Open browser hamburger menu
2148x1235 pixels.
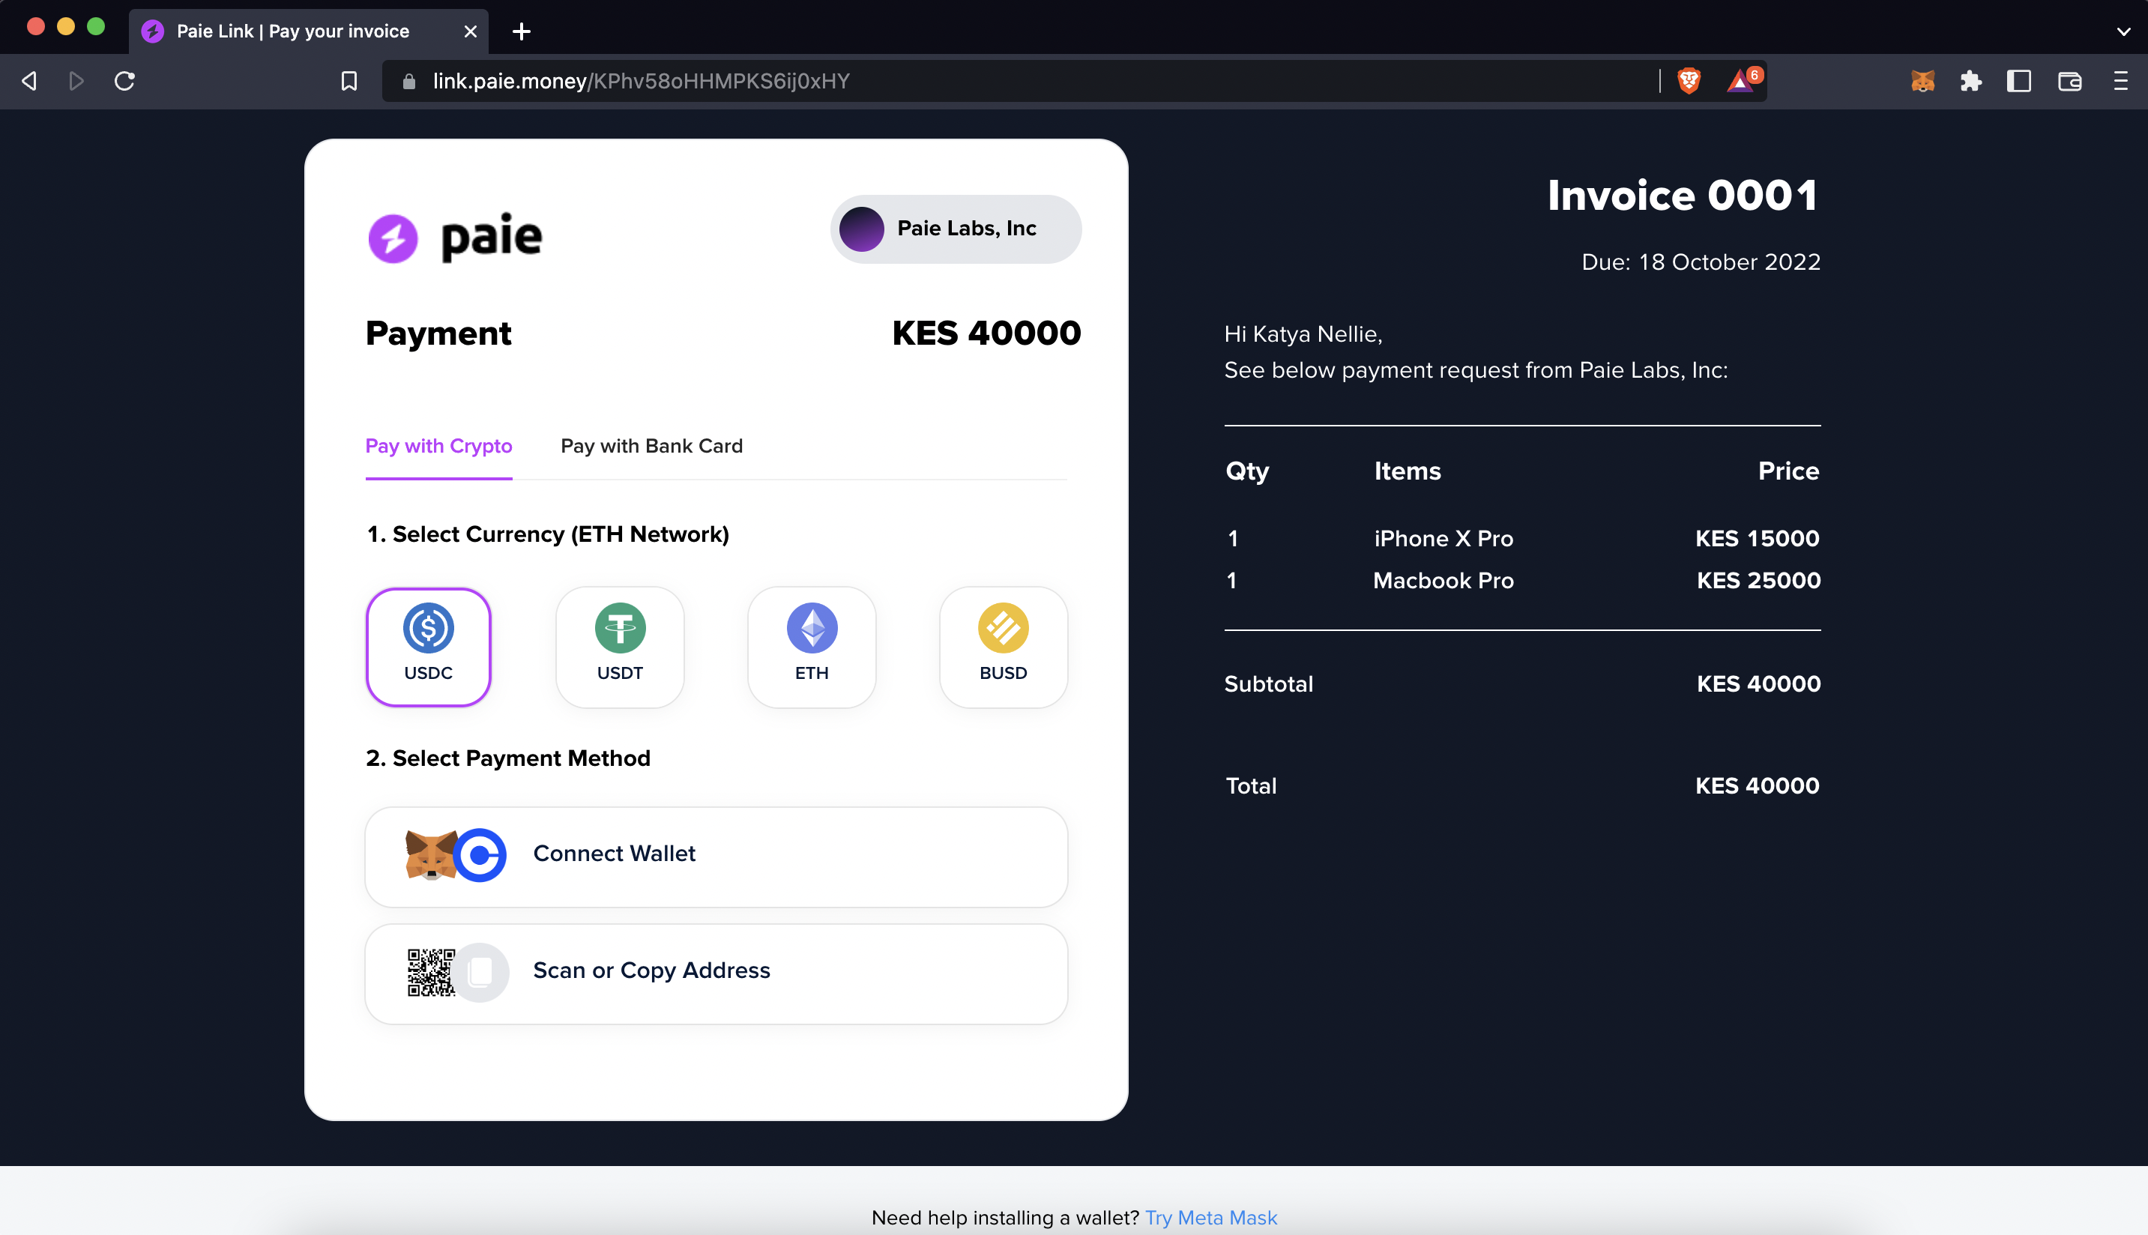2121,81
